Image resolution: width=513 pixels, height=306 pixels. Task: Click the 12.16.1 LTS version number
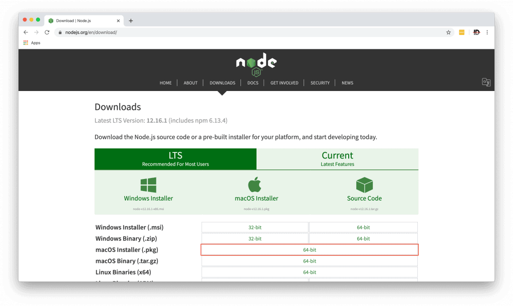(157, 120)
